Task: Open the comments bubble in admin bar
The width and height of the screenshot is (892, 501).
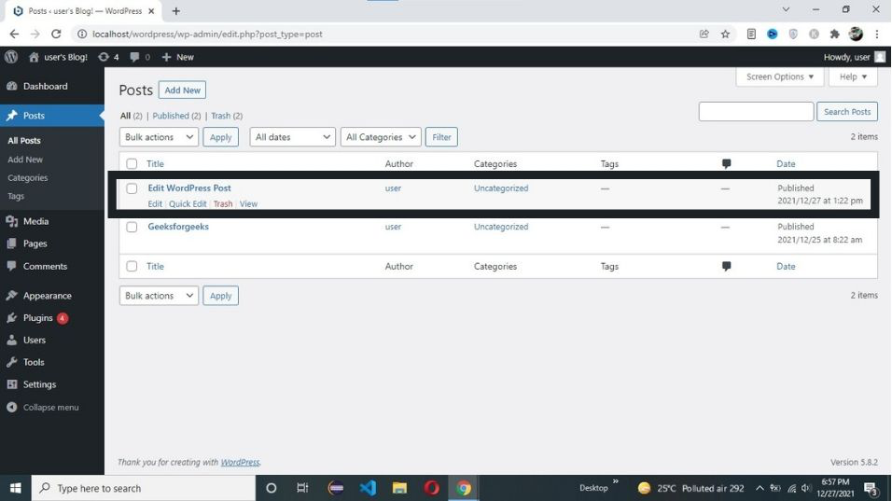Action: pyautogui.click(x=140, y=57)
